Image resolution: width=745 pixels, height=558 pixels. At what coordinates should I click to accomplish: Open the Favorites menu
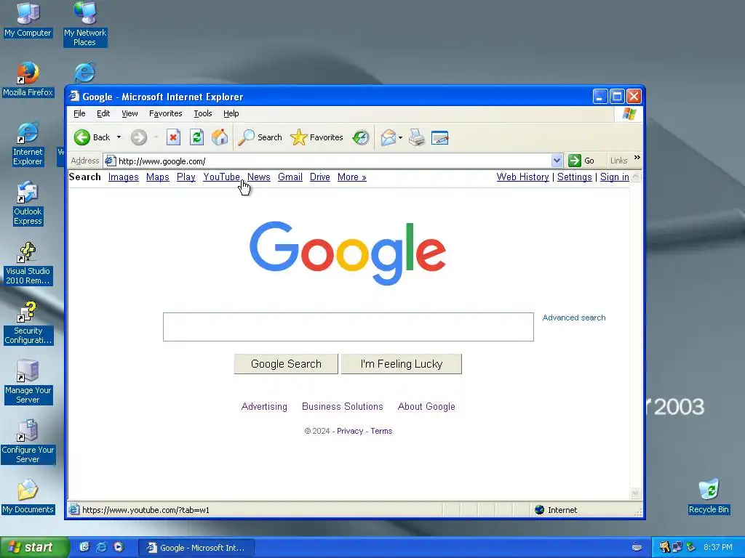(165, 113)
